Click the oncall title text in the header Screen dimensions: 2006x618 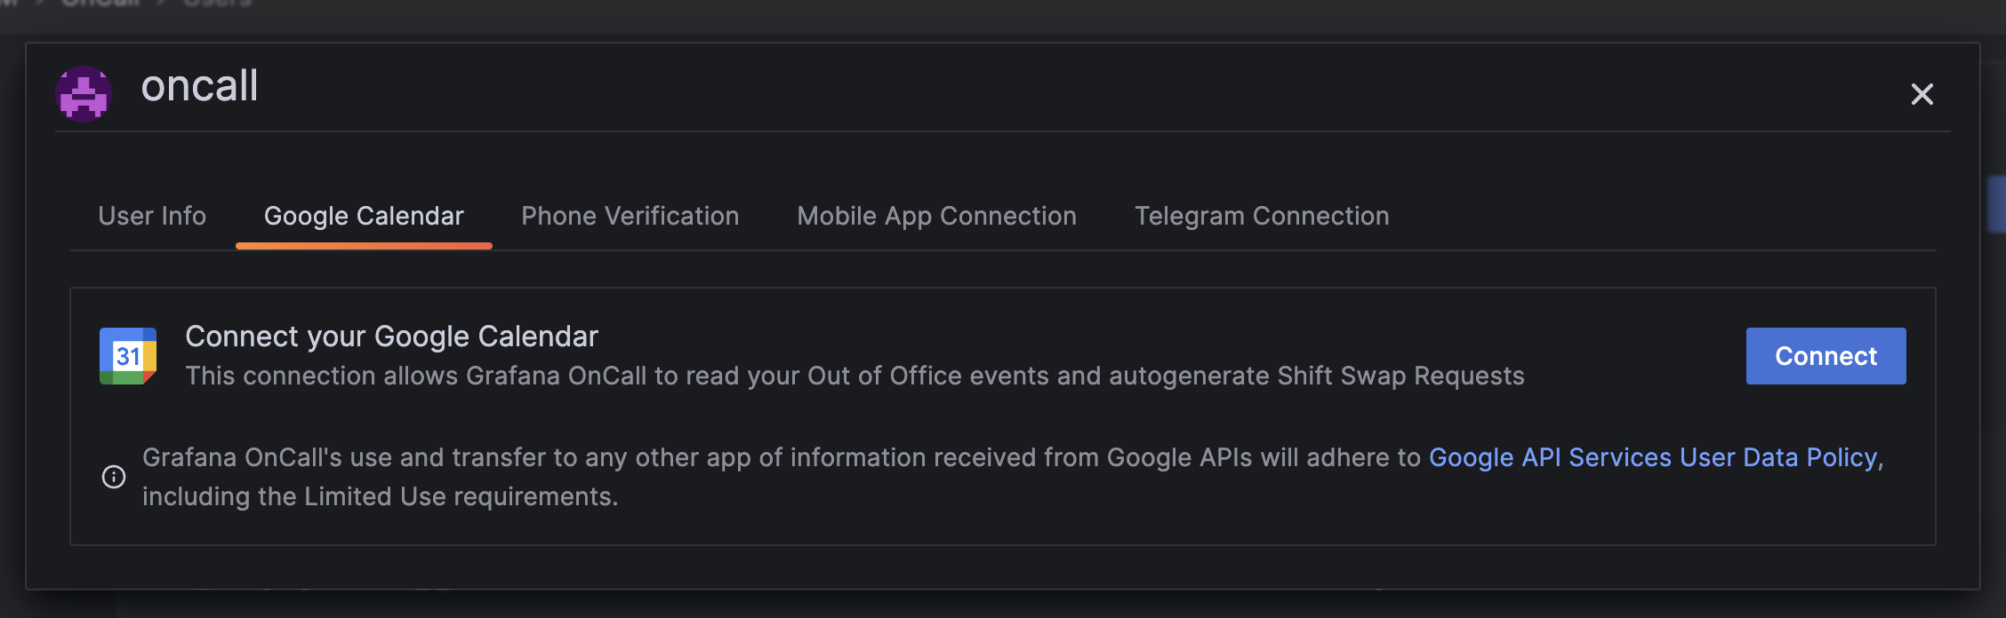pos(199,86)
